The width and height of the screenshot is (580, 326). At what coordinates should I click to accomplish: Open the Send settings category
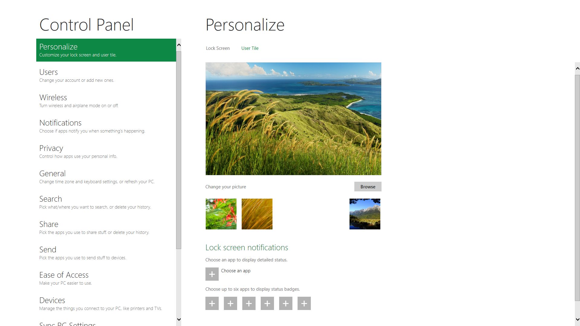coord(106,253)
